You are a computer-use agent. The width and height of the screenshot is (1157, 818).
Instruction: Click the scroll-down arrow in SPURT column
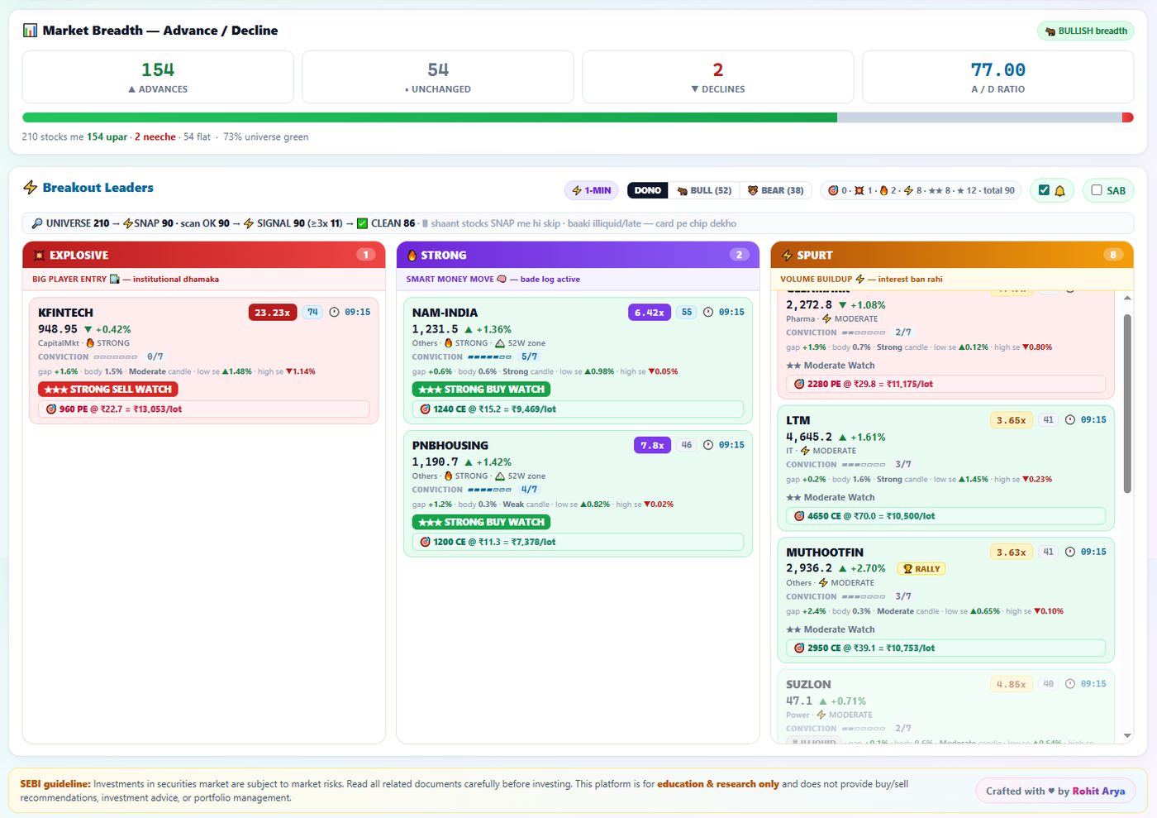(x=1127, y=735)
